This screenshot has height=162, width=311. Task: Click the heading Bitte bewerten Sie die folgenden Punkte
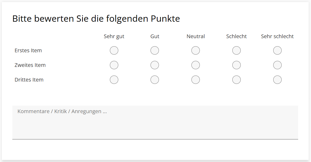[96, 19]
